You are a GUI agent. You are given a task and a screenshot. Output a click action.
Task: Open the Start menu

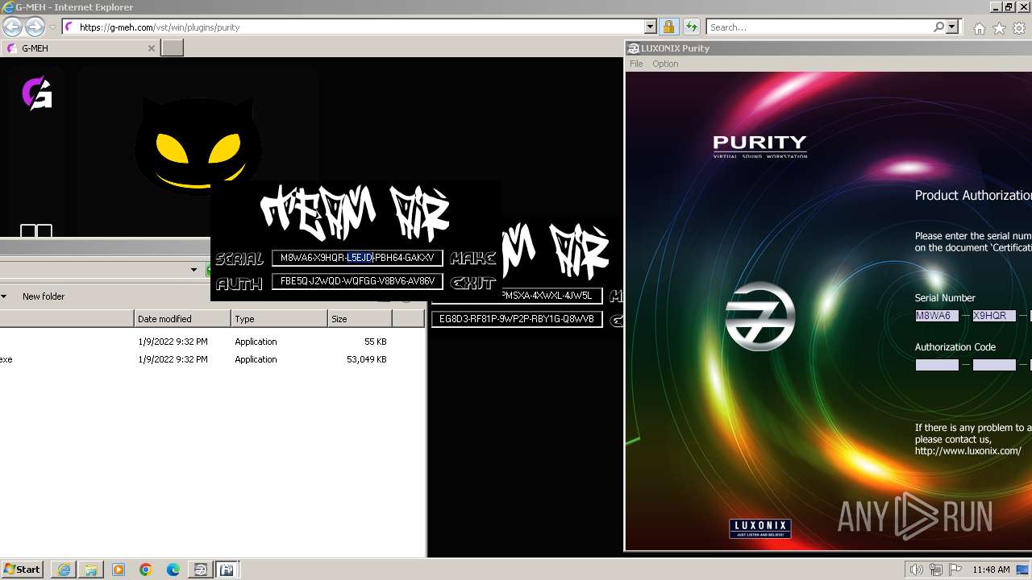[x=23, y=570]
